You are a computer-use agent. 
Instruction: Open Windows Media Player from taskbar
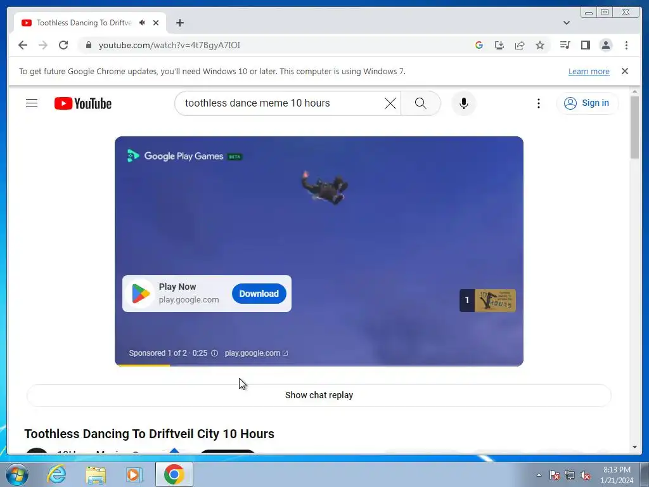134,474
